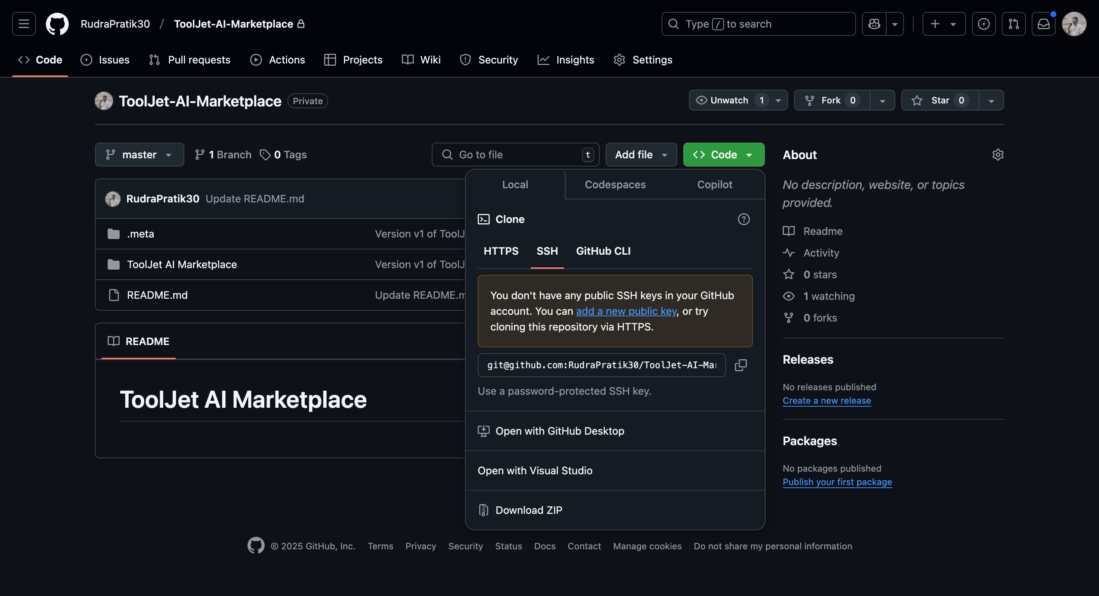The image size is (1099, 596).
Task: Open the Actions repository tab
Action: click(278, 60)
